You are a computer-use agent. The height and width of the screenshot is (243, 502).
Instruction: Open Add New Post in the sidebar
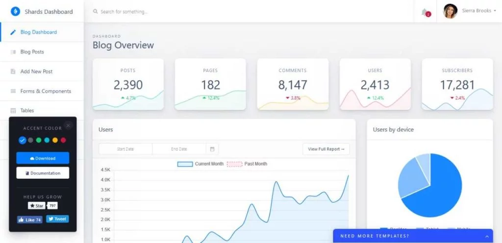[x=42, y=72]
